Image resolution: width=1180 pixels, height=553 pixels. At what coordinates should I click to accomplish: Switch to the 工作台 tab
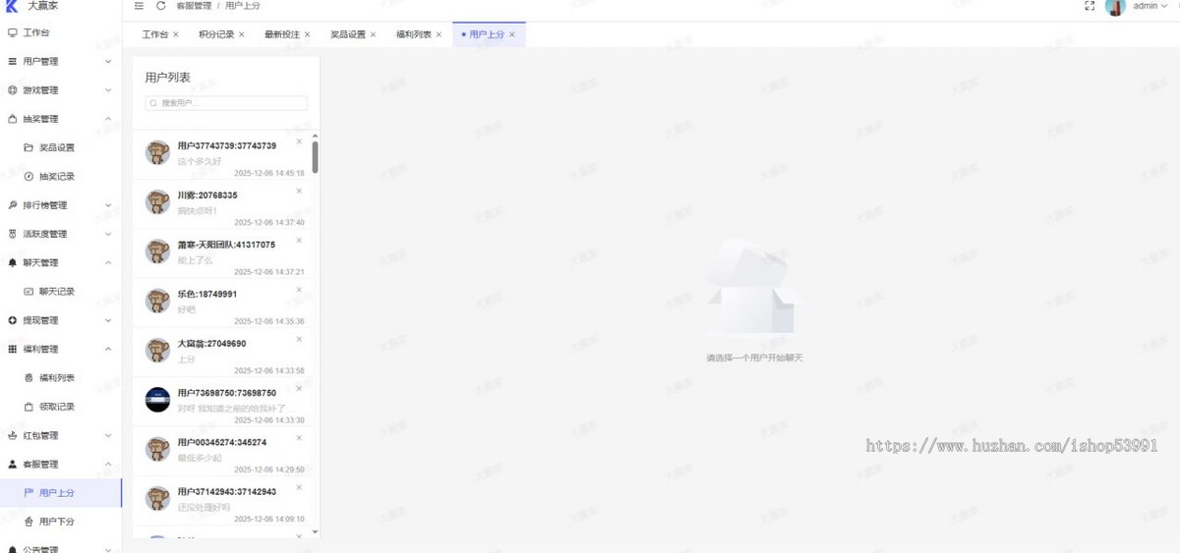(154, 34)
